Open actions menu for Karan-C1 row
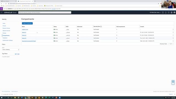Screen dimensions: 176x99 173,32
